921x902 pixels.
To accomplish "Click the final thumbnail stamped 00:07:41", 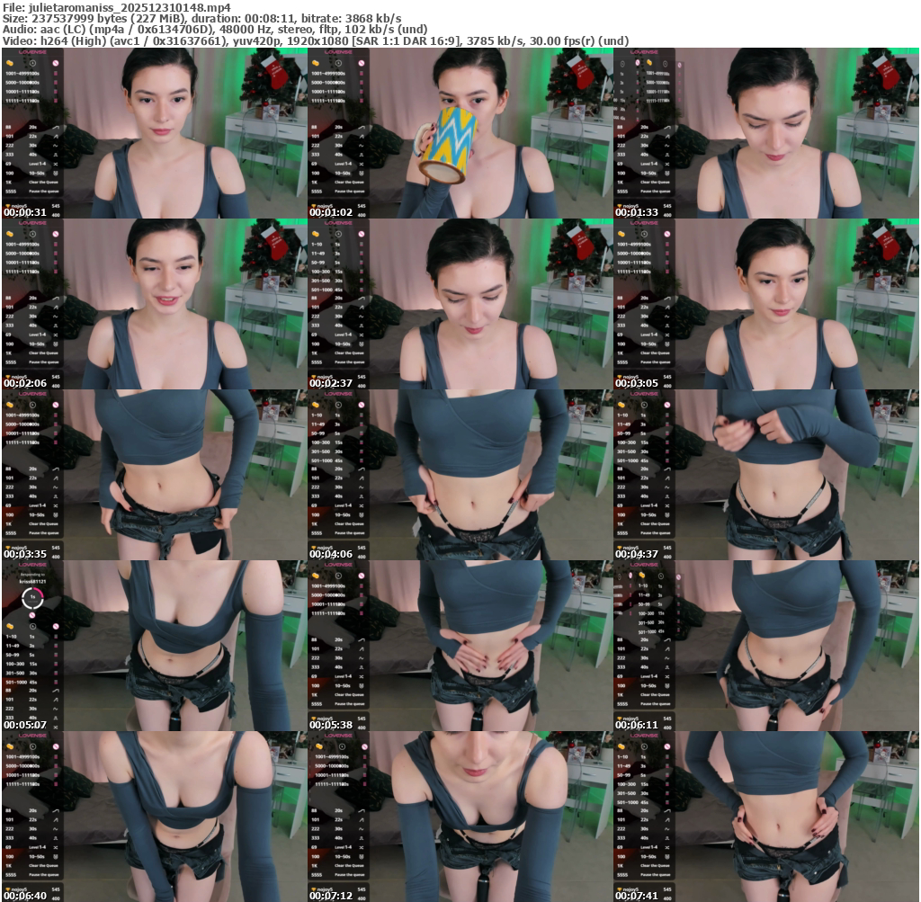I will (765, 817).
